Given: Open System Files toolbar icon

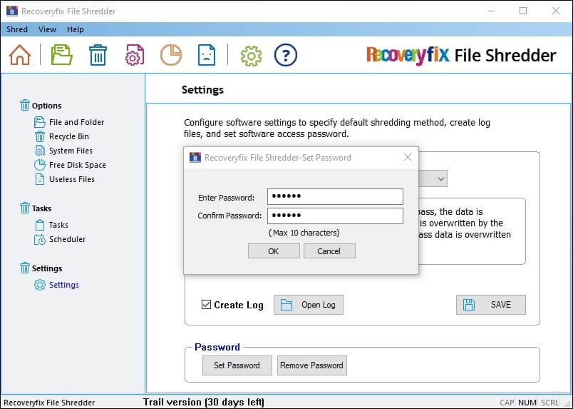Looking at the screenshot, I should point(135,55).
